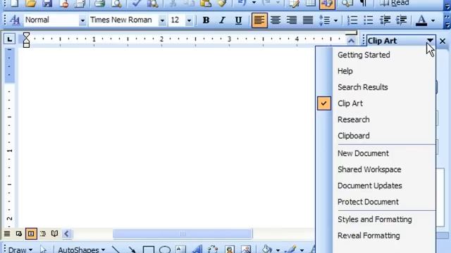Select the Rectangle drawing tool
The height and width of the screenshot is (253, 451).
[x=149, y=249]
